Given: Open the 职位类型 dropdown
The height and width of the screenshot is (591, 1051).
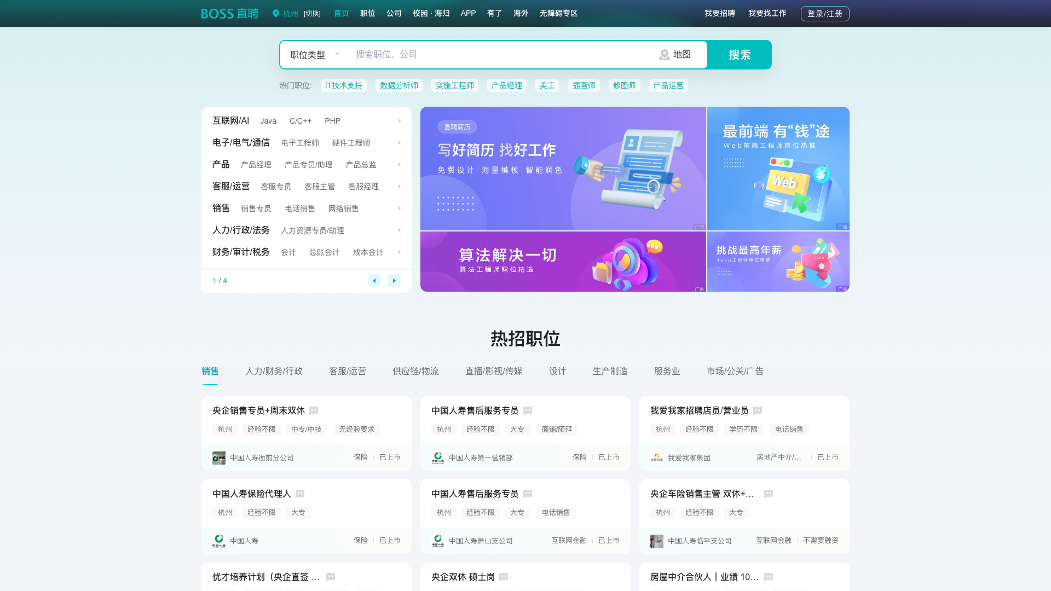Looking at the screenshot, I should [315, 55].
